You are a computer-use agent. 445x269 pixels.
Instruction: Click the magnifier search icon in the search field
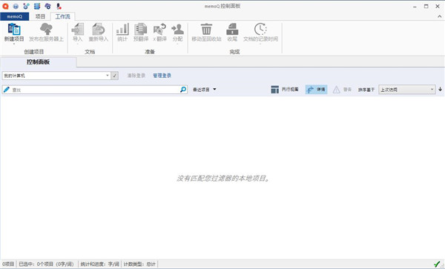point(183,90)
